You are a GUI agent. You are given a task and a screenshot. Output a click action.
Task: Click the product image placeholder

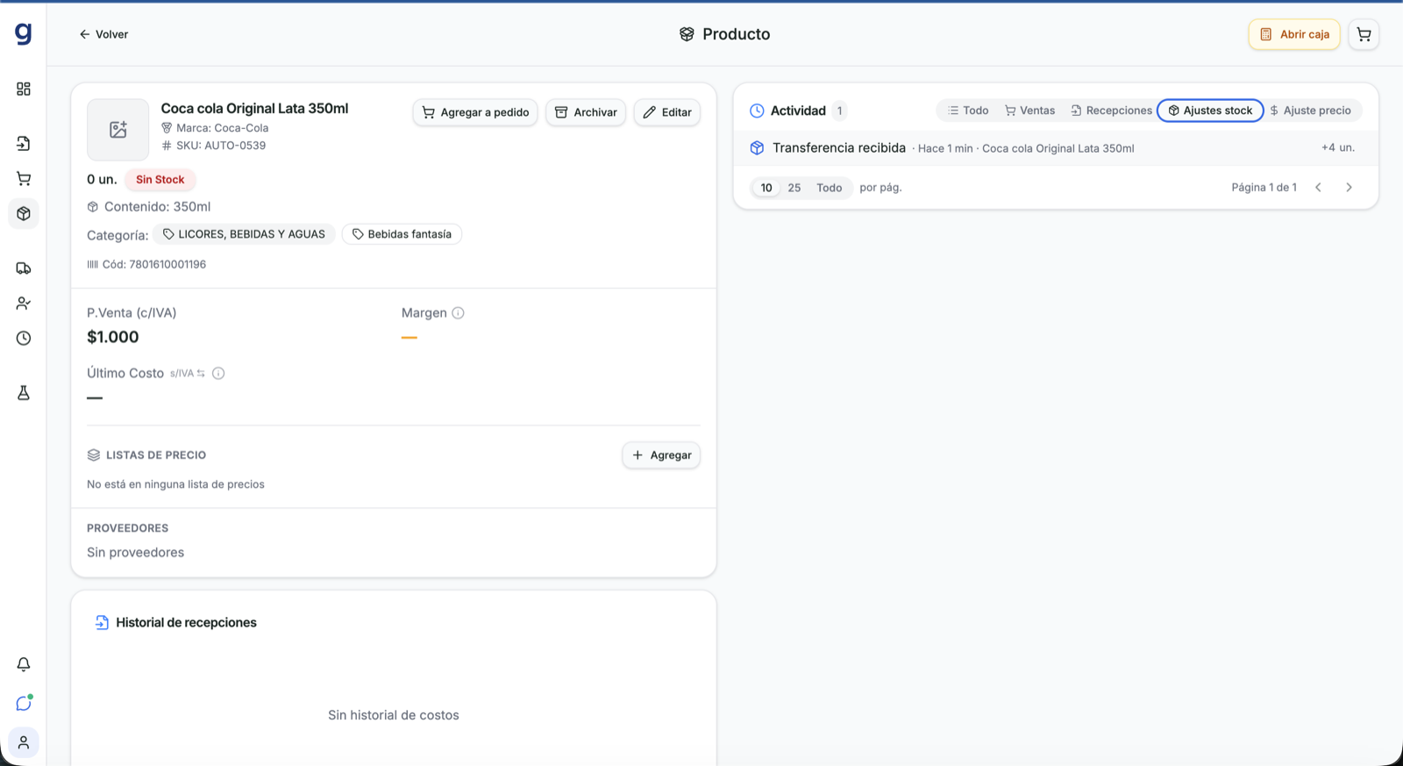[x=118, y=130]
